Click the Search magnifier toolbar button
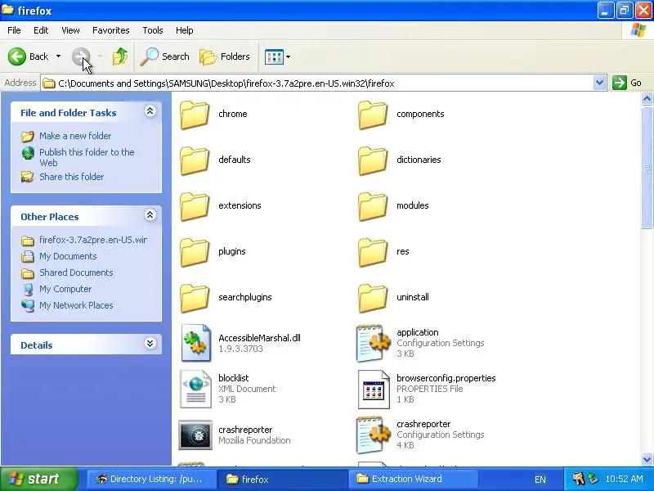 point(165,56)
